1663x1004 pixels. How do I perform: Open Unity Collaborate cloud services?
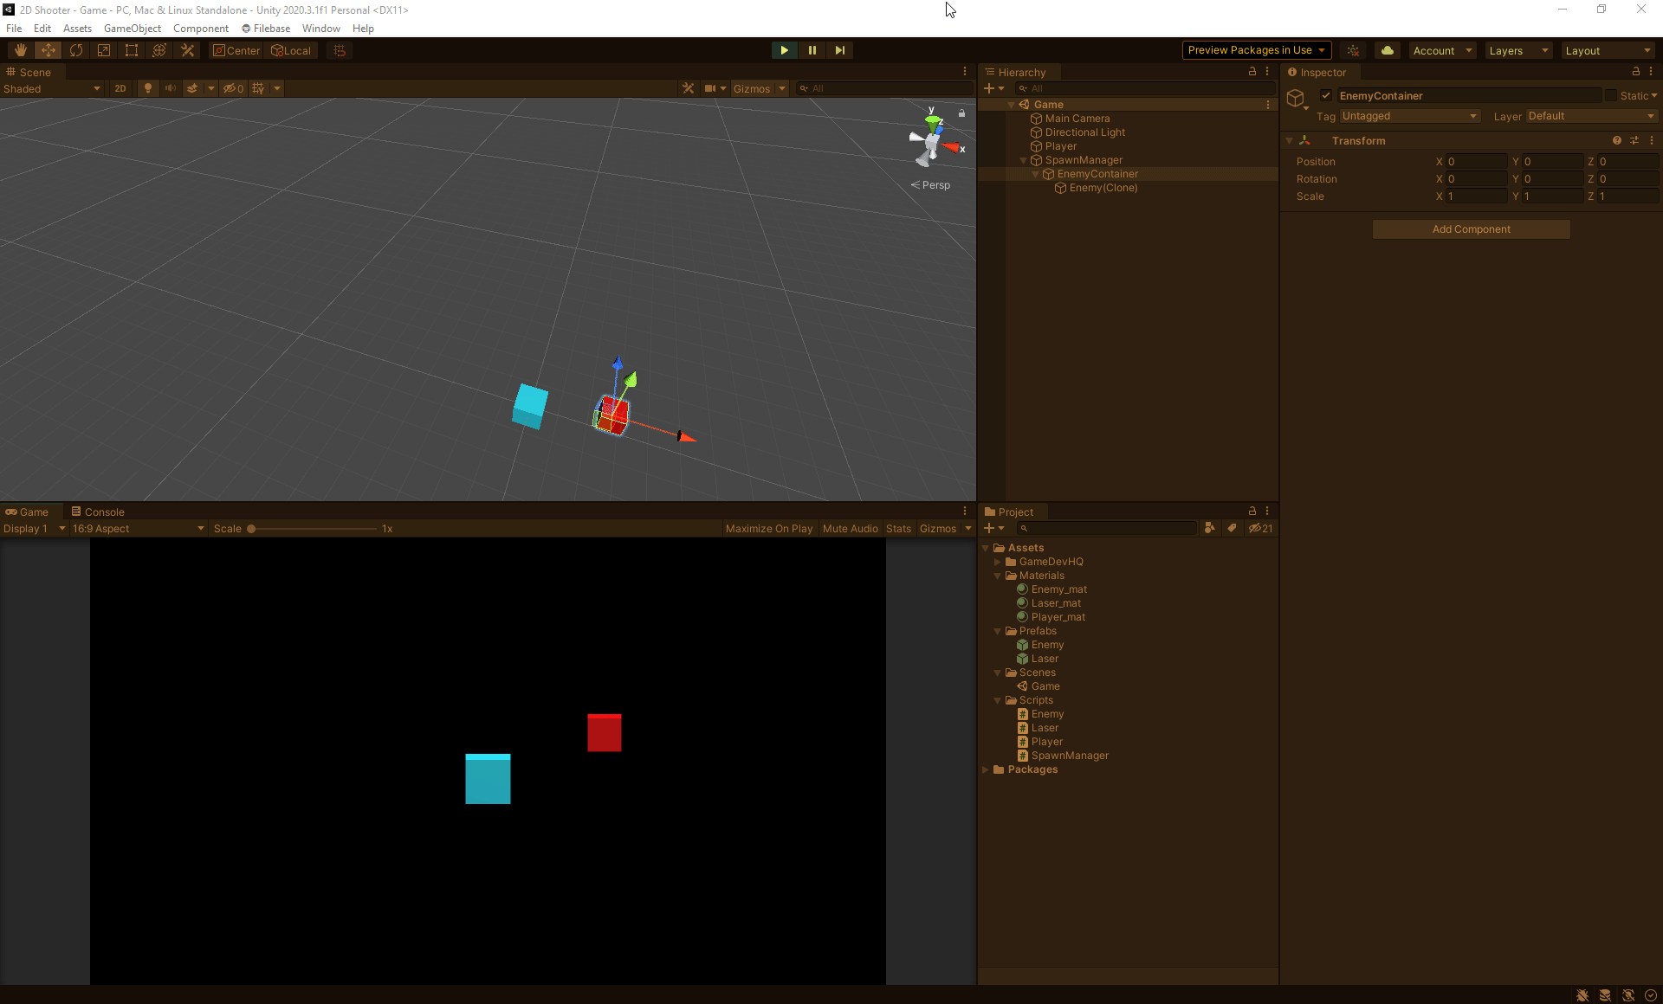pyautogui.click(x=1388, y=50)
